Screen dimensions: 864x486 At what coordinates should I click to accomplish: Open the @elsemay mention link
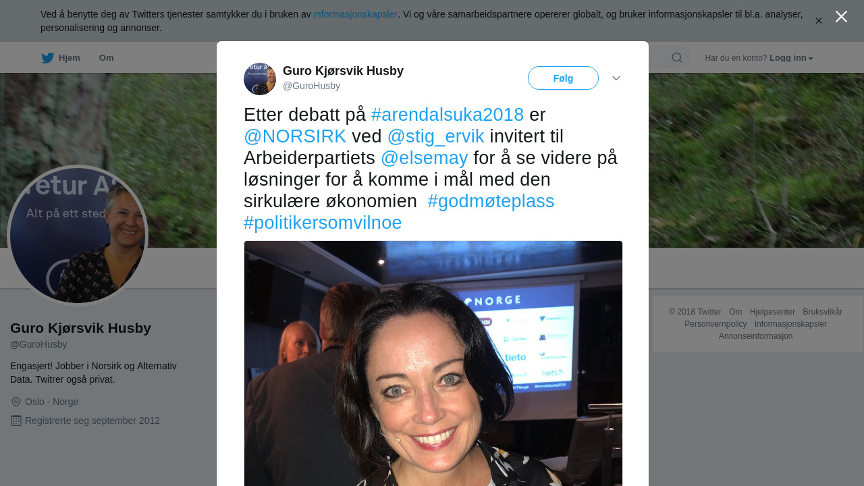pos(425,158)
